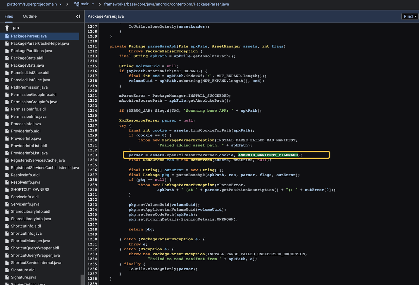Select the PackageParser.java editor tab
The width and height of the screenshot is (419, 285).
pos(106,16)
